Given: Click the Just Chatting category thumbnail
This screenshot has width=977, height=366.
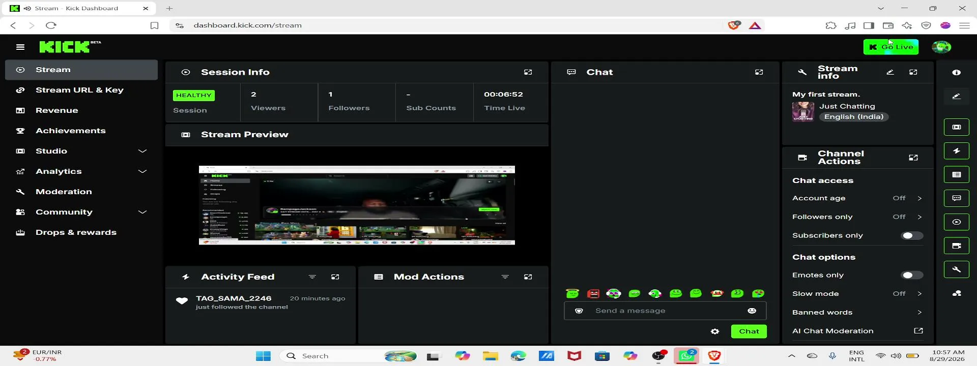Looking at the screenshot, I should tap(803, 111).
